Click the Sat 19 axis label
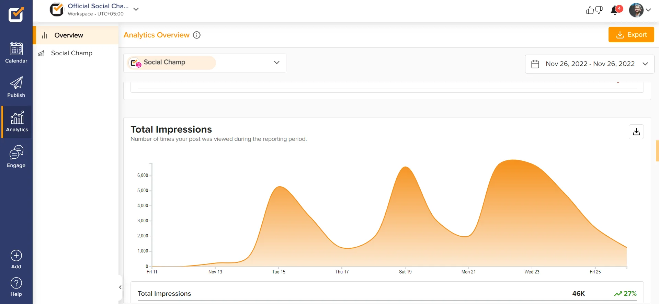659x304 pixels. coord(405,272)
